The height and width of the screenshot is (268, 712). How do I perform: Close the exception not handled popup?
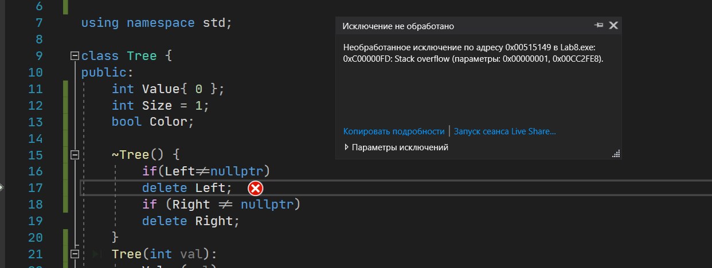click(x=613, y=25)
